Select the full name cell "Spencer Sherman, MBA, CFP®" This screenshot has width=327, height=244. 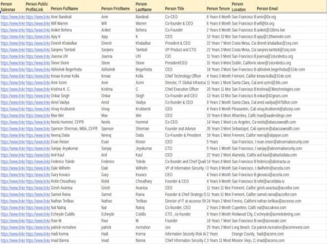74,129
